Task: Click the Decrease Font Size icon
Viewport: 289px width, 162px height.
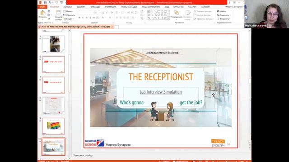Action: [x=107, y=13]
